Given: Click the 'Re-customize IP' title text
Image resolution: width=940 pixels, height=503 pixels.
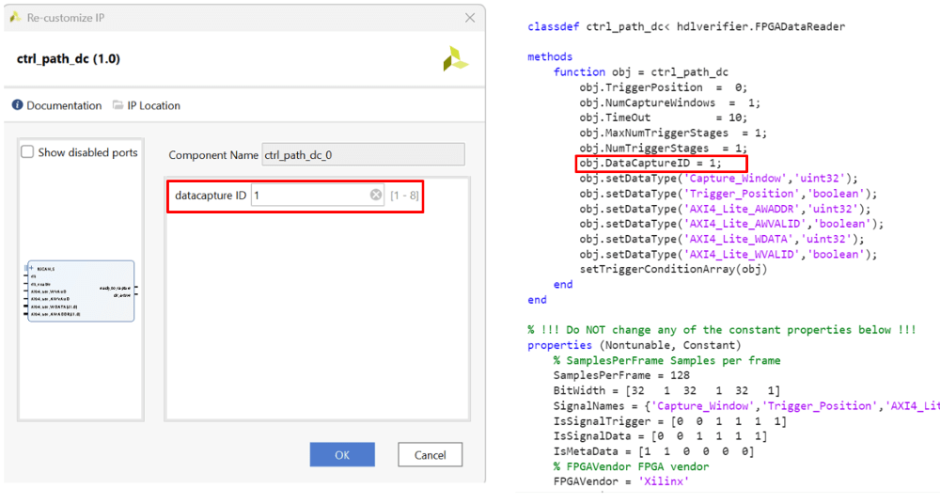Looking at the screenshot, I should (66, 18).
